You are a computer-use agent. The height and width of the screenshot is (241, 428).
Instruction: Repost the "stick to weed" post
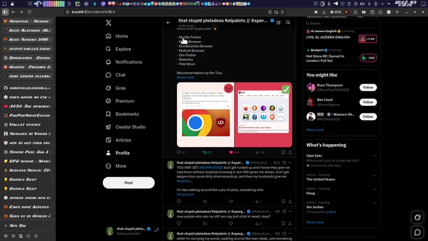(205, 223)
